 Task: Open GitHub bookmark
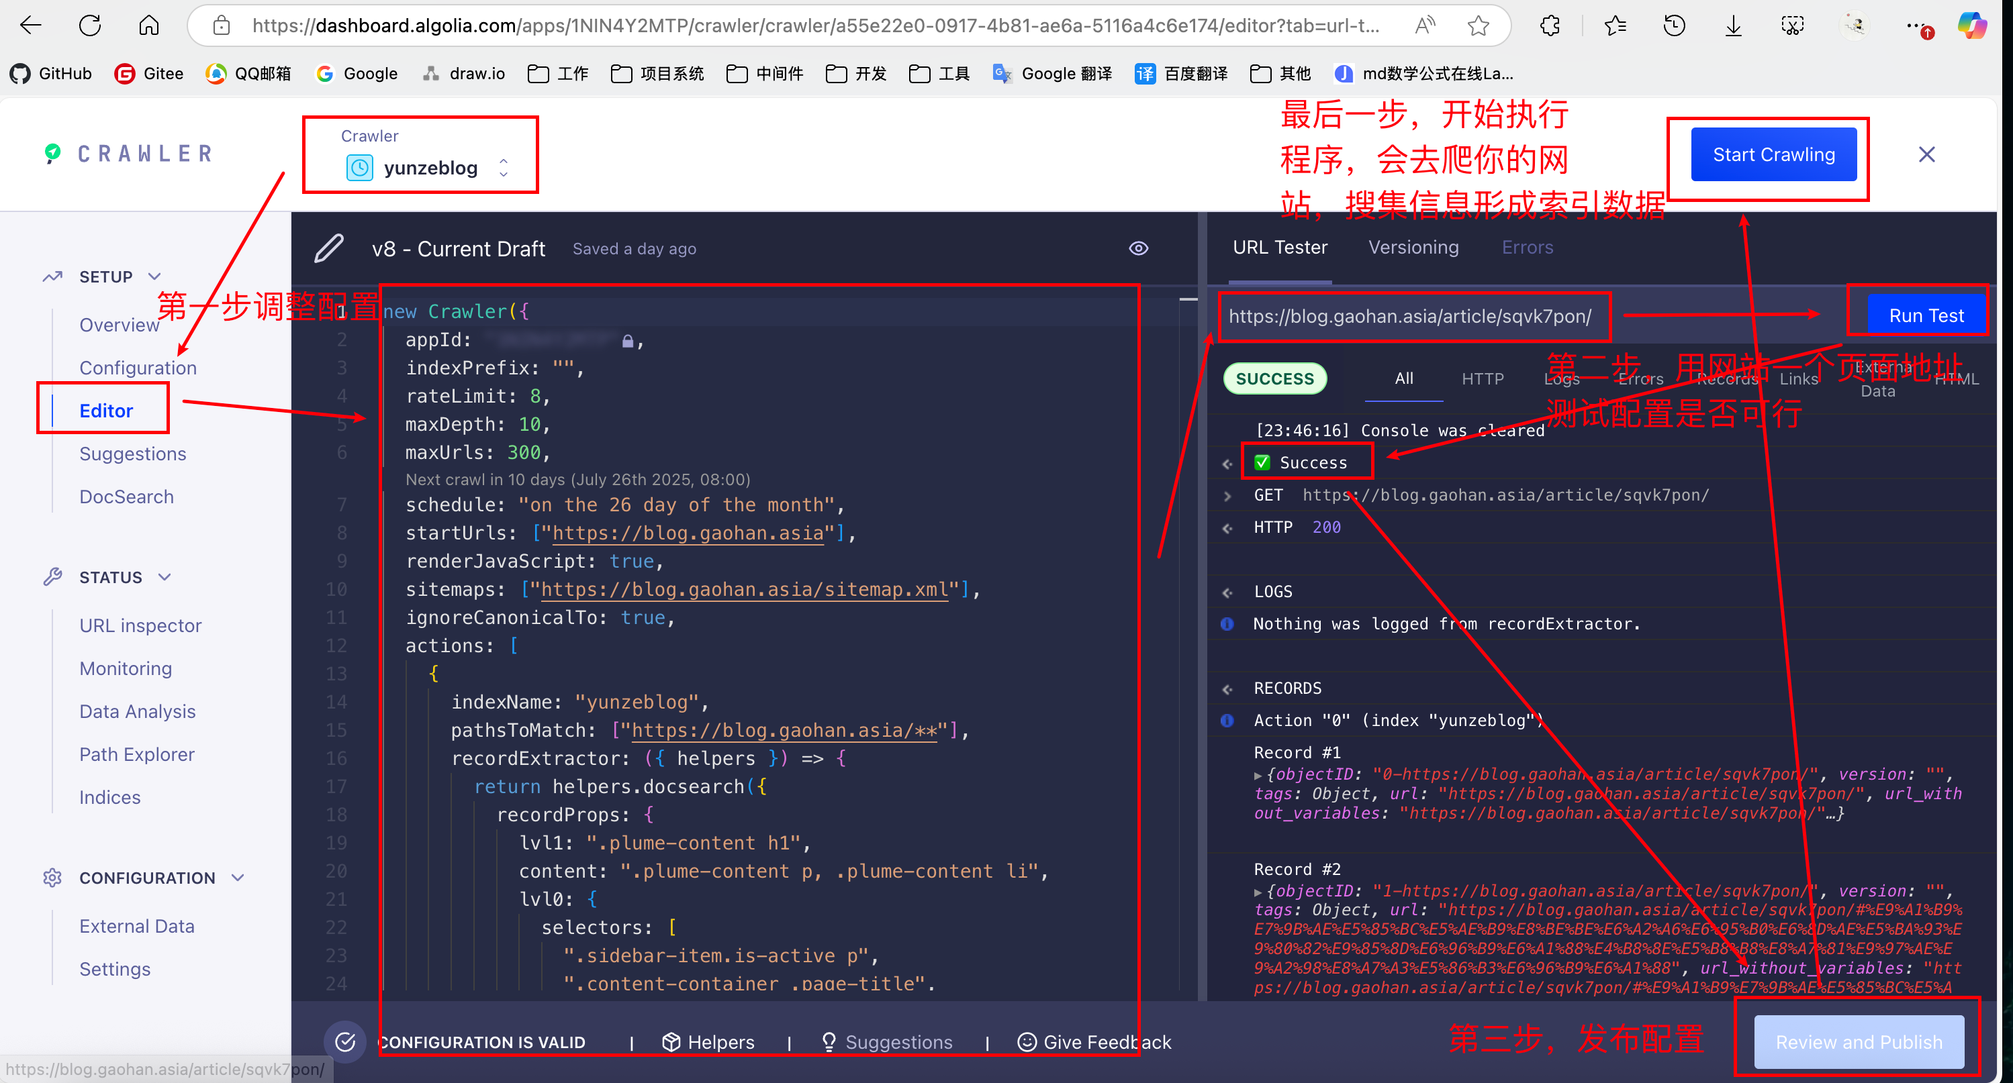tap(51, 73)
